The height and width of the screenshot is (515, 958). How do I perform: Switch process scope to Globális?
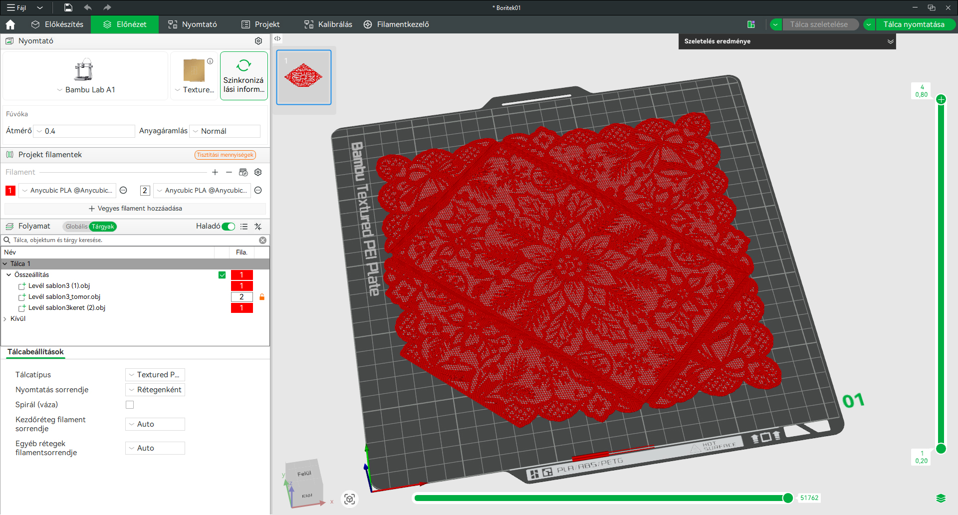pos(76,227)
